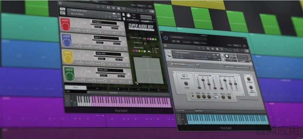Switch to layer C tab

click(x=139, y=90)
